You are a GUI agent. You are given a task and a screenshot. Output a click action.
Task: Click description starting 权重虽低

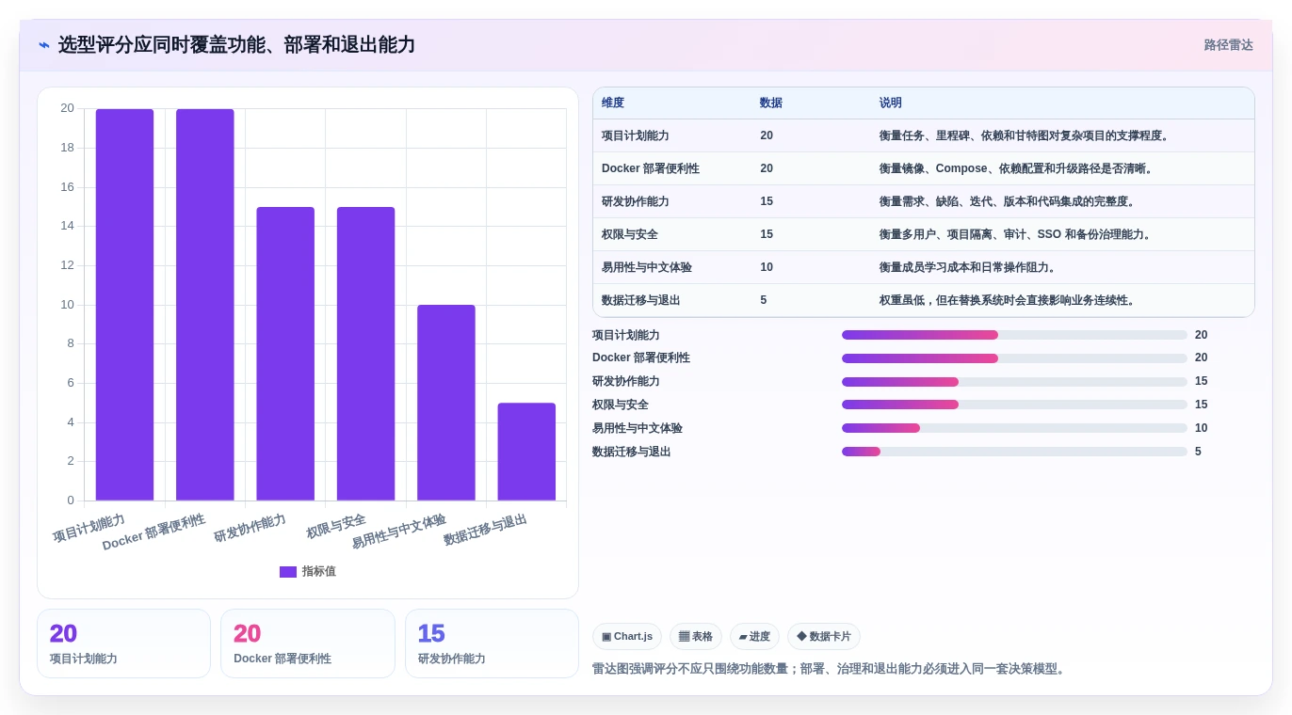(1009, 301)
